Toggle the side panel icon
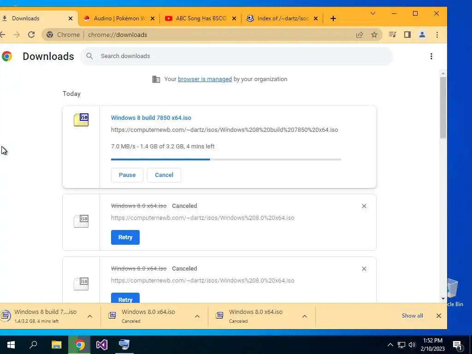 pos(407,35)
